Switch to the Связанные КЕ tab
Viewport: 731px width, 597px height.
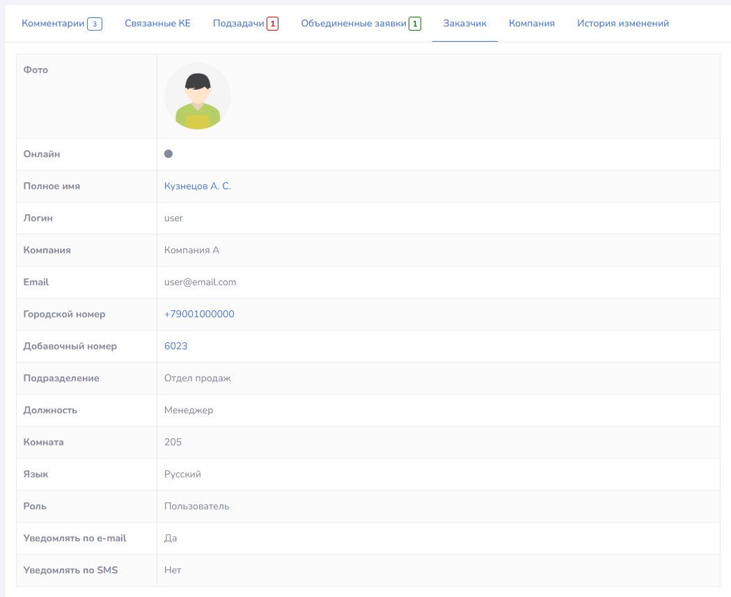click(x=157, y=24)
